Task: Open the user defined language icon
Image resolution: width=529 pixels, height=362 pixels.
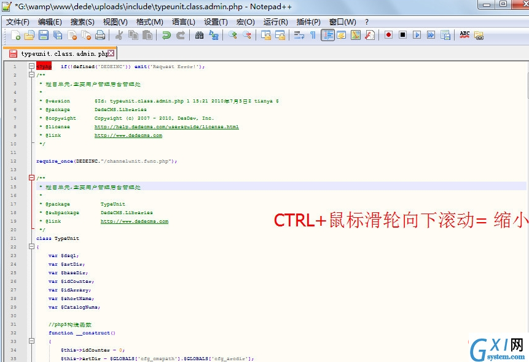Action: pos(342,35)
